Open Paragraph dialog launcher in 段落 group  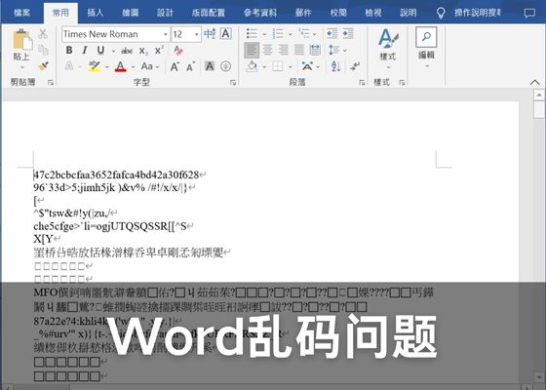(362, 83)
